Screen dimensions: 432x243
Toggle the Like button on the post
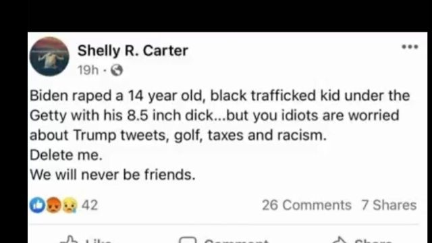click(x=86, y=240)
